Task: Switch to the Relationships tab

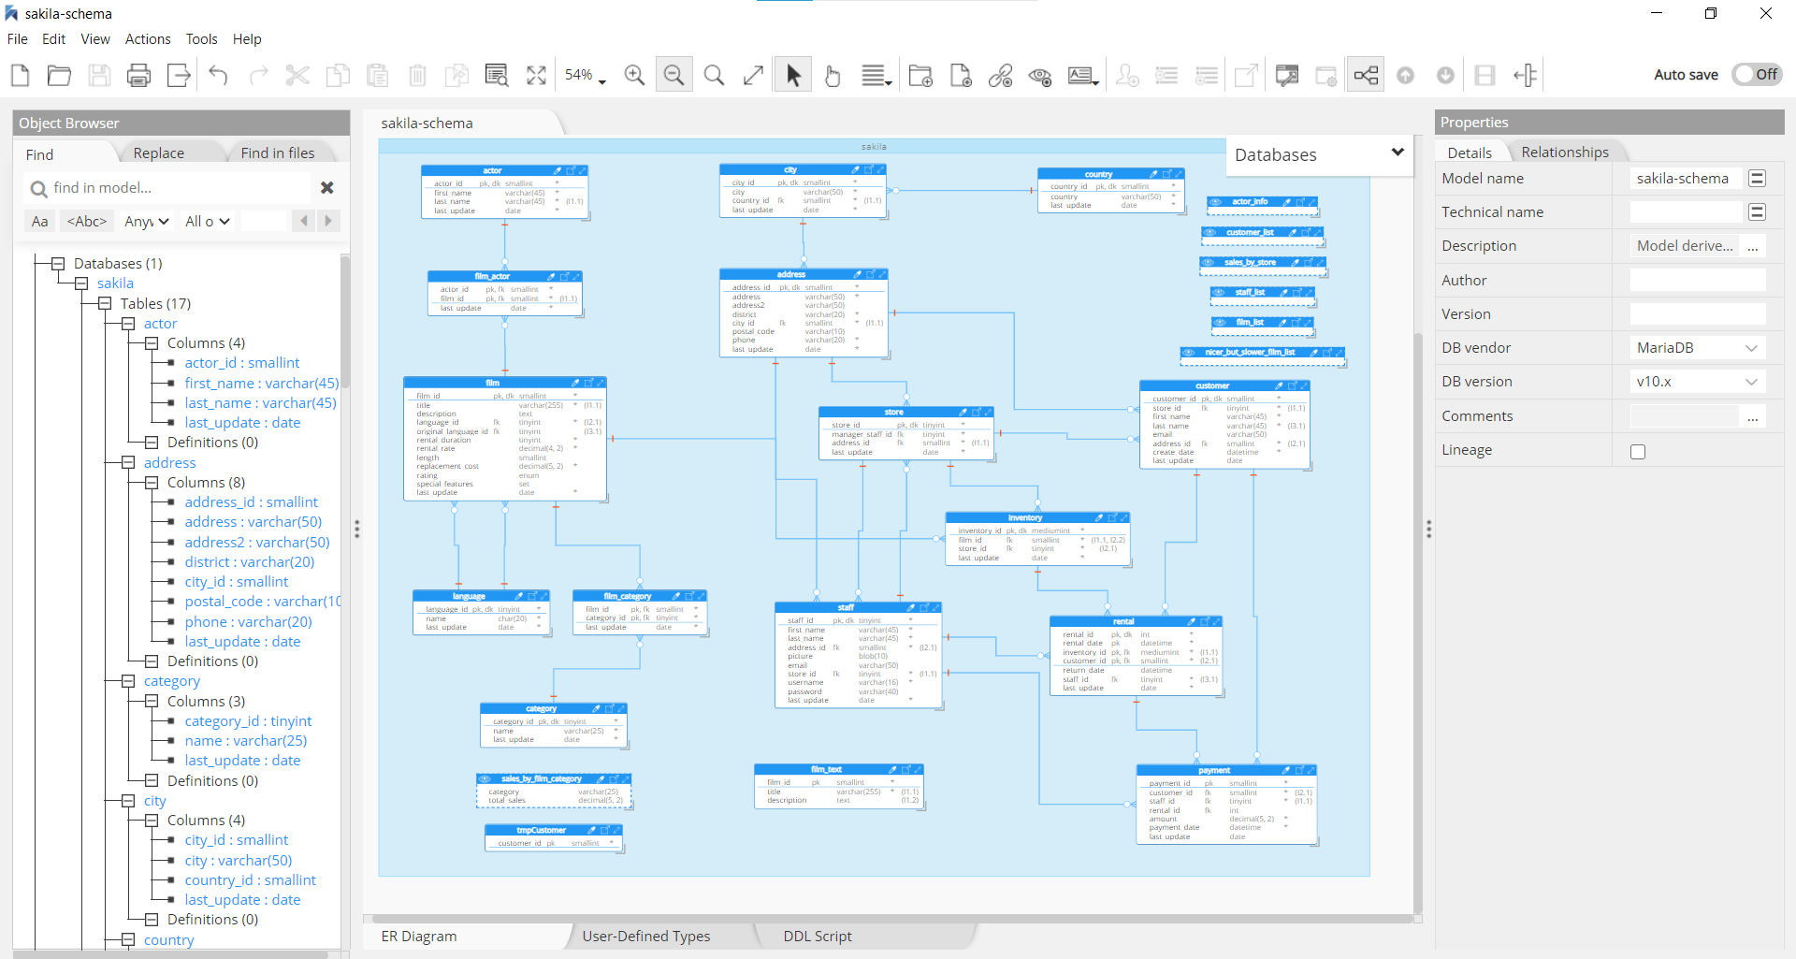Action: (x=1565, y=153)
